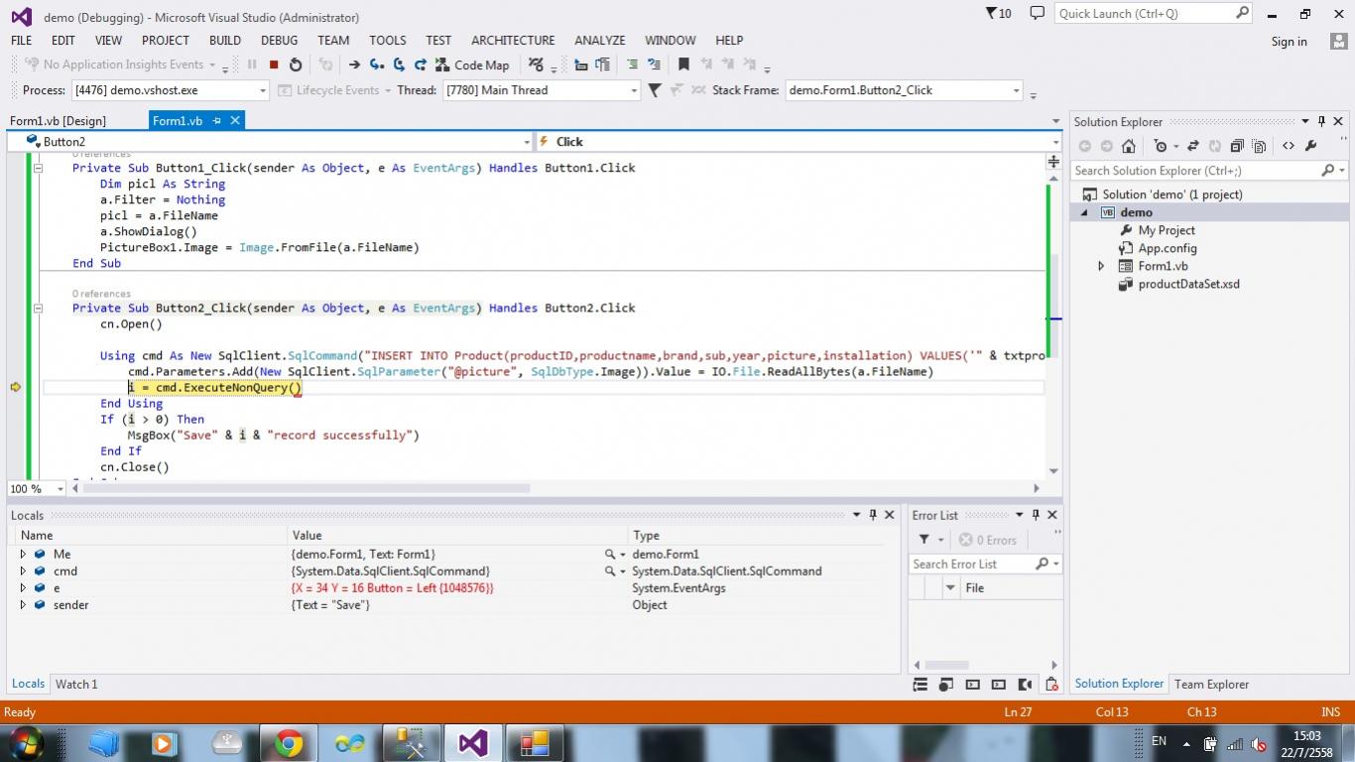Collapse Button2_Click sub outline box
Viewport: 1355px width, 762px height.
click(38, 308)
